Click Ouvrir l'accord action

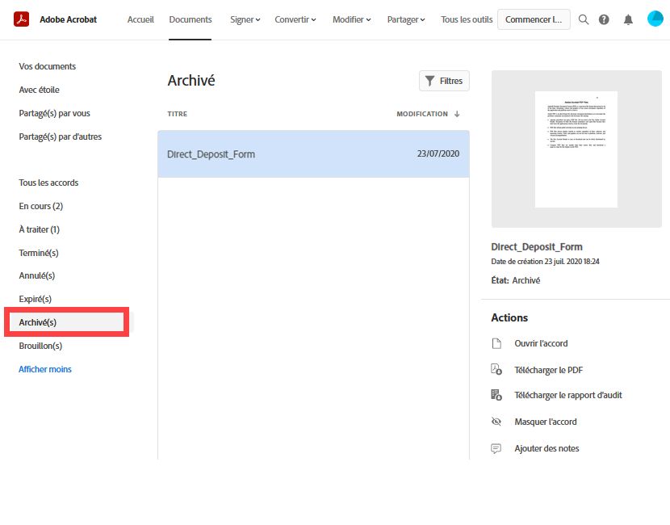point(541,344)
